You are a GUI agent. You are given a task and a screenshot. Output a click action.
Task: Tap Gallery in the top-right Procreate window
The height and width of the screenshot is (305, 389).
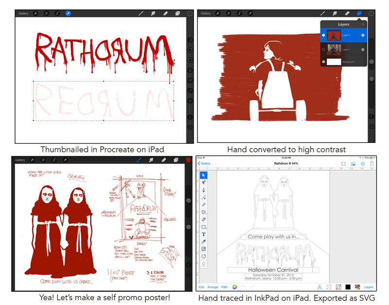click(x=206, y=14)
